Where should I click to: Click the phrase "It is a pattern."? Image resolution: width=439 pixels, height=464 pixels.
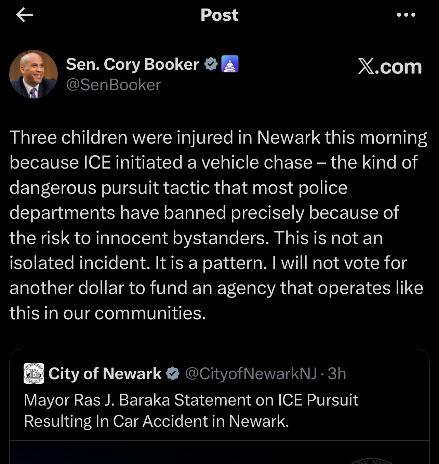tap(211, 263)
